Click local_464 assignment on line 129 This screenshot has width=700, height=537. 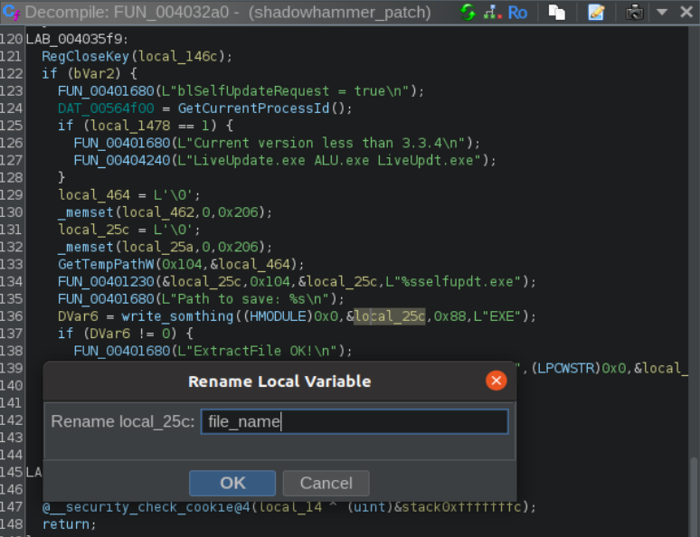click(x=94, y=195)
